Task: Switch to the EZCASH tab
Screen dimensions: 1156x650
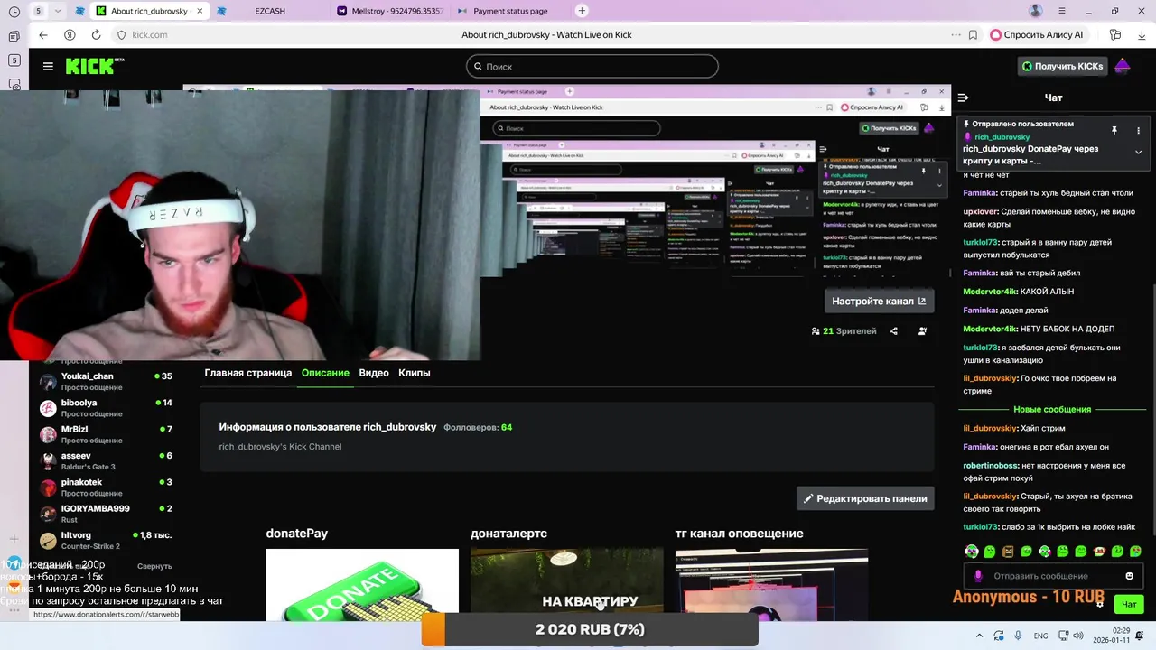Action: click(270, 11)
